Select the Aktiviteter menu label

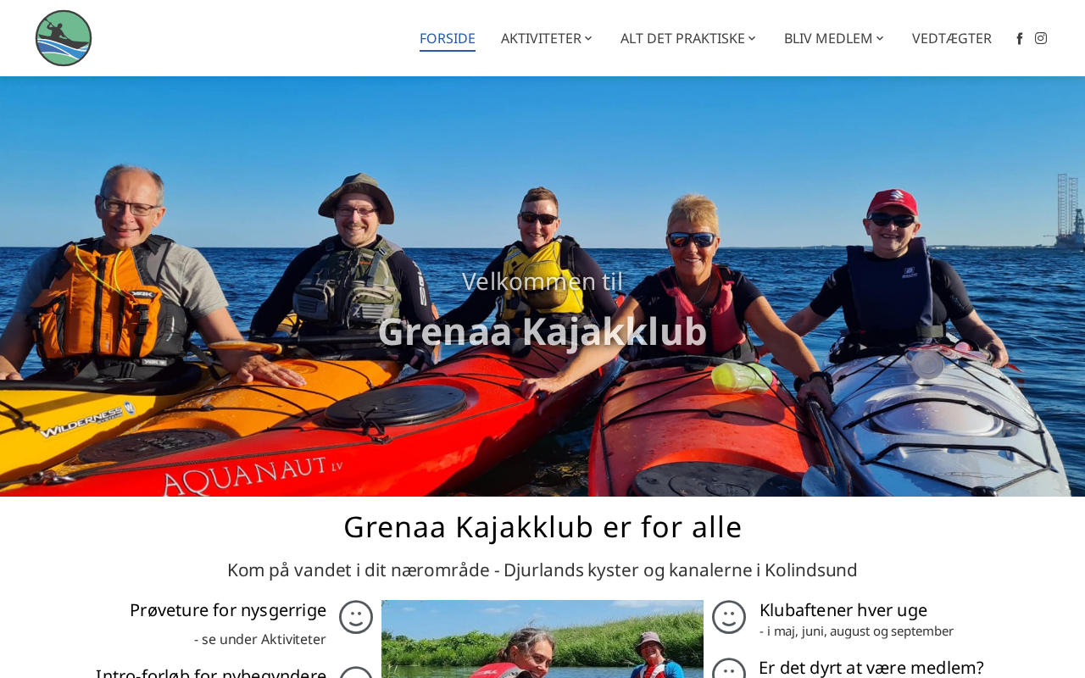coord(541,38)
